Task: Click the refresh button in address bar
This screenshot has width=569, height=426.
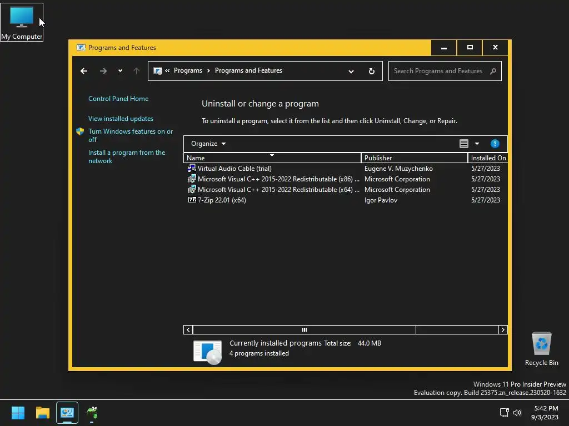Action: (x=372, y=71)
